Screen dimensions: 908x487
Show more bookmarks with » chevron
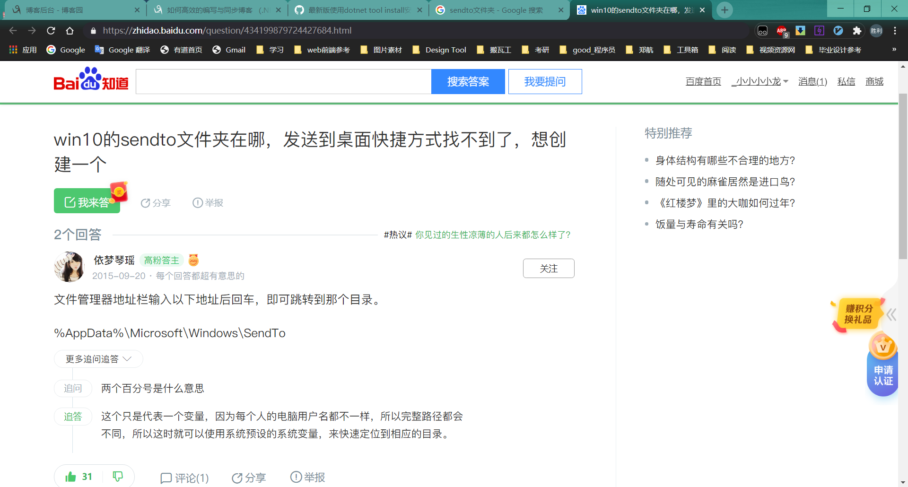(894, 49)
